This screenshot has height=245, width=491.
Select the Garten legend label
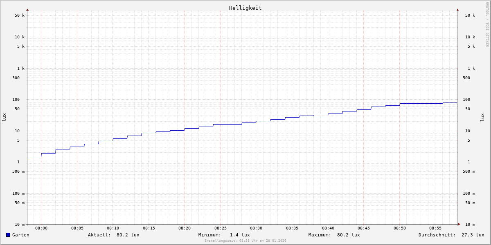(x=20, y=235)
